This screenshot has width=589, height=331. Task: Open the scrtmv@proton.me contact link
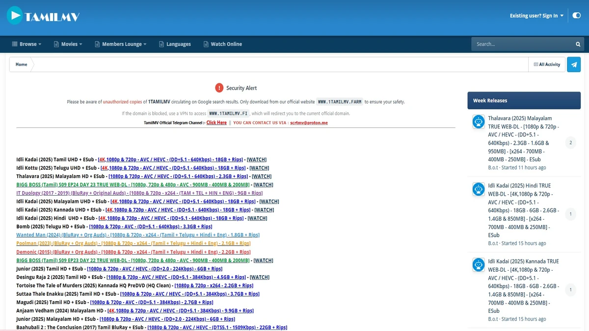point(308,123)
